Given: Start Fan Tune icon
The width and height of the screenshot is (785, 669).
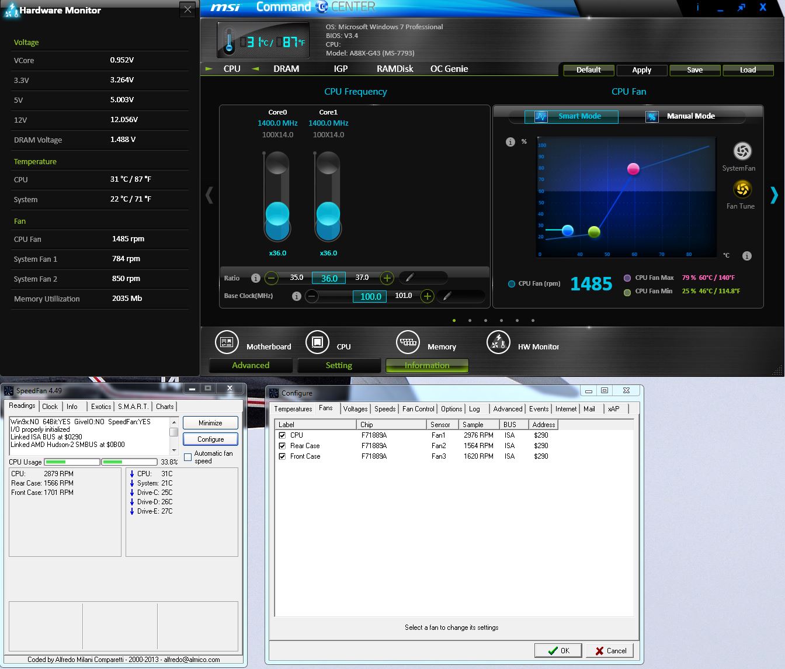Looking at the screenshot, I should point(742,189).
